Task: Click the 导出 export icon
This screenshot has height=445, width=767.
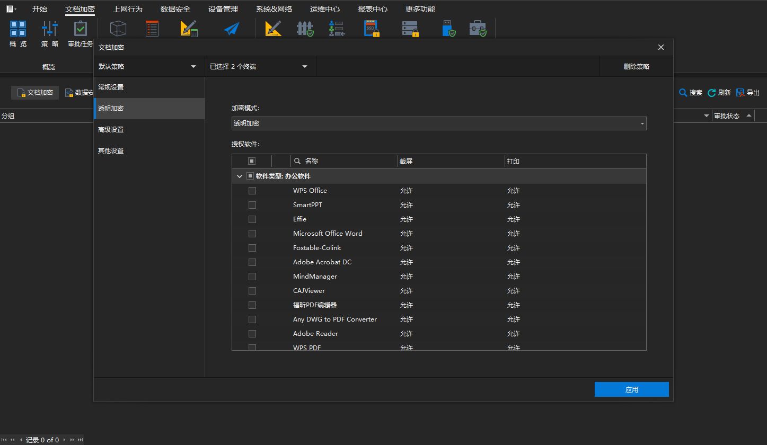Action: click(740, 93)
